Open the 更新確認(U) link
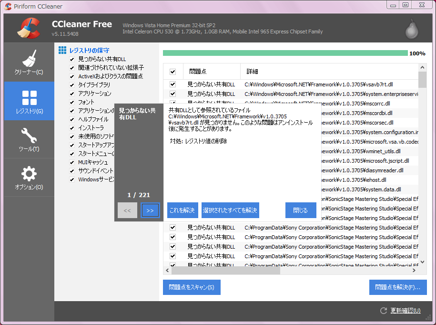This screenshot has height=325, width=436. (x=406, y=311)
